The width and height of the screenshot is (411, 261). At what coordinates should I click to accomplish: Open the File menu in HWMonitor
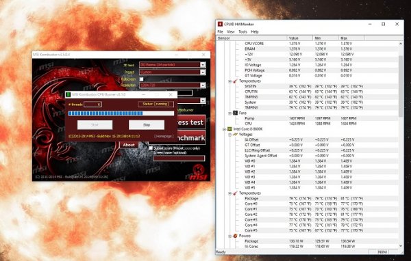point(220,31)
